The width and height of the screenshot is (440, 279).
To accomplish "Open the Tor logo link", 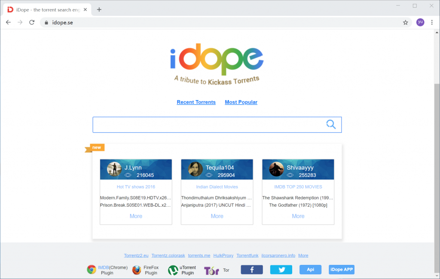I will 211,270.
